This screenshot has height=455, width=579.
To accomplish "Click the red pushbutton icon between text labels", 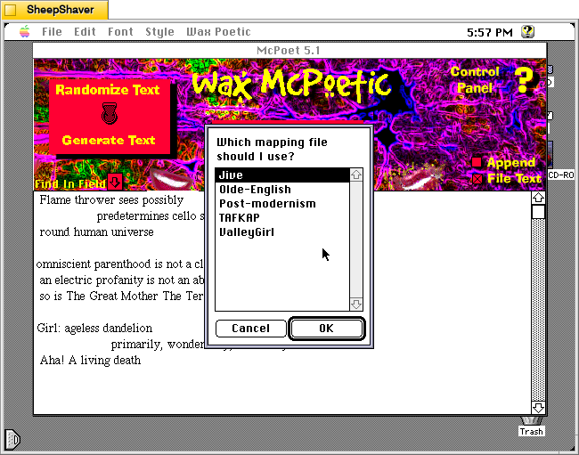I will coord(110,114).
